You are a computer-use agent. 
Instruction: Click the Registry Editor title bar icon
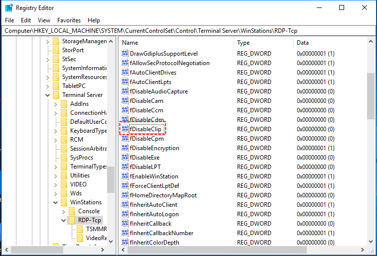pyautogui.click(x=9, y=7)
